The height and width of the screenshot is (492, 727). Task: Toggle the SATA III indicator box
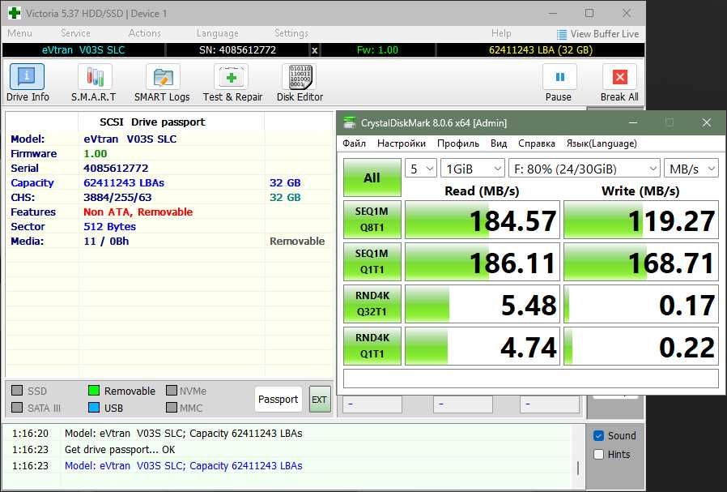[17, 408]
